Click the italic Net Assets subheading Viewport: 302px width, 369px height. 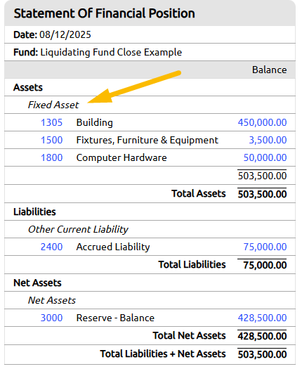coord(52,300)
